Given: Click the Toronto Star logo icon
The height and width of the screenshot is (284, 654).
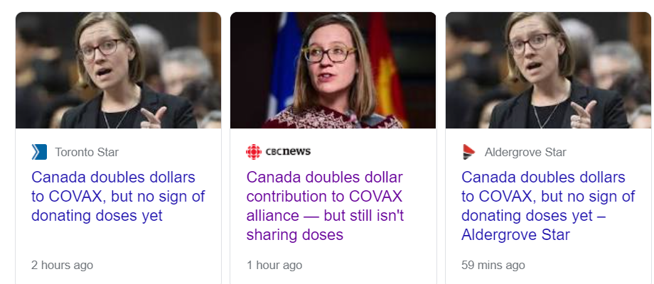Looking at the screenshot, I should coord(39,152).
